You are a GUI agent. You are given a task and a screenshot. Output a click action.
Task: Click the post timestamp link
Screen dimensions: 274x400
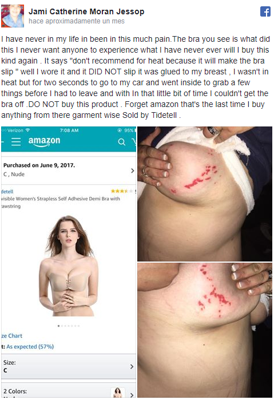coord(77,21)
